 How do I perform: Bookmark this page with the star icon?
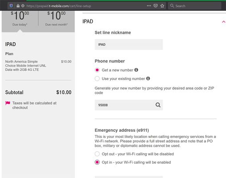coord(162,6)
